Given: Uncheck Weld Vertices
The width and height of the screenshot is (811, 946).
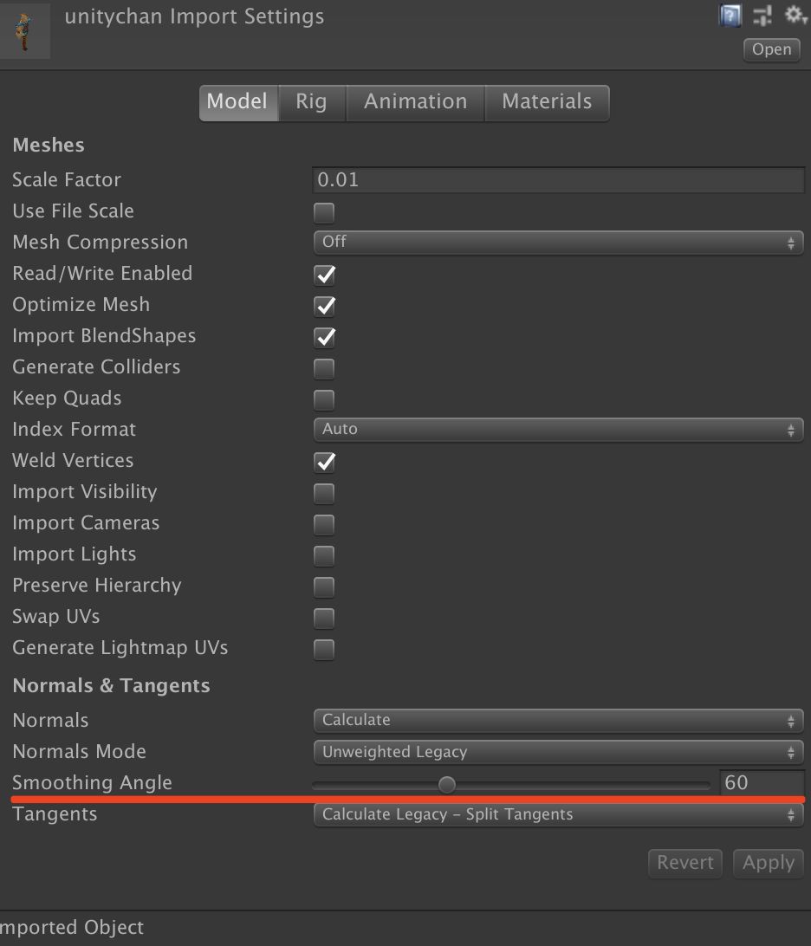Looking at the screenshot, I should coord(324,462).
